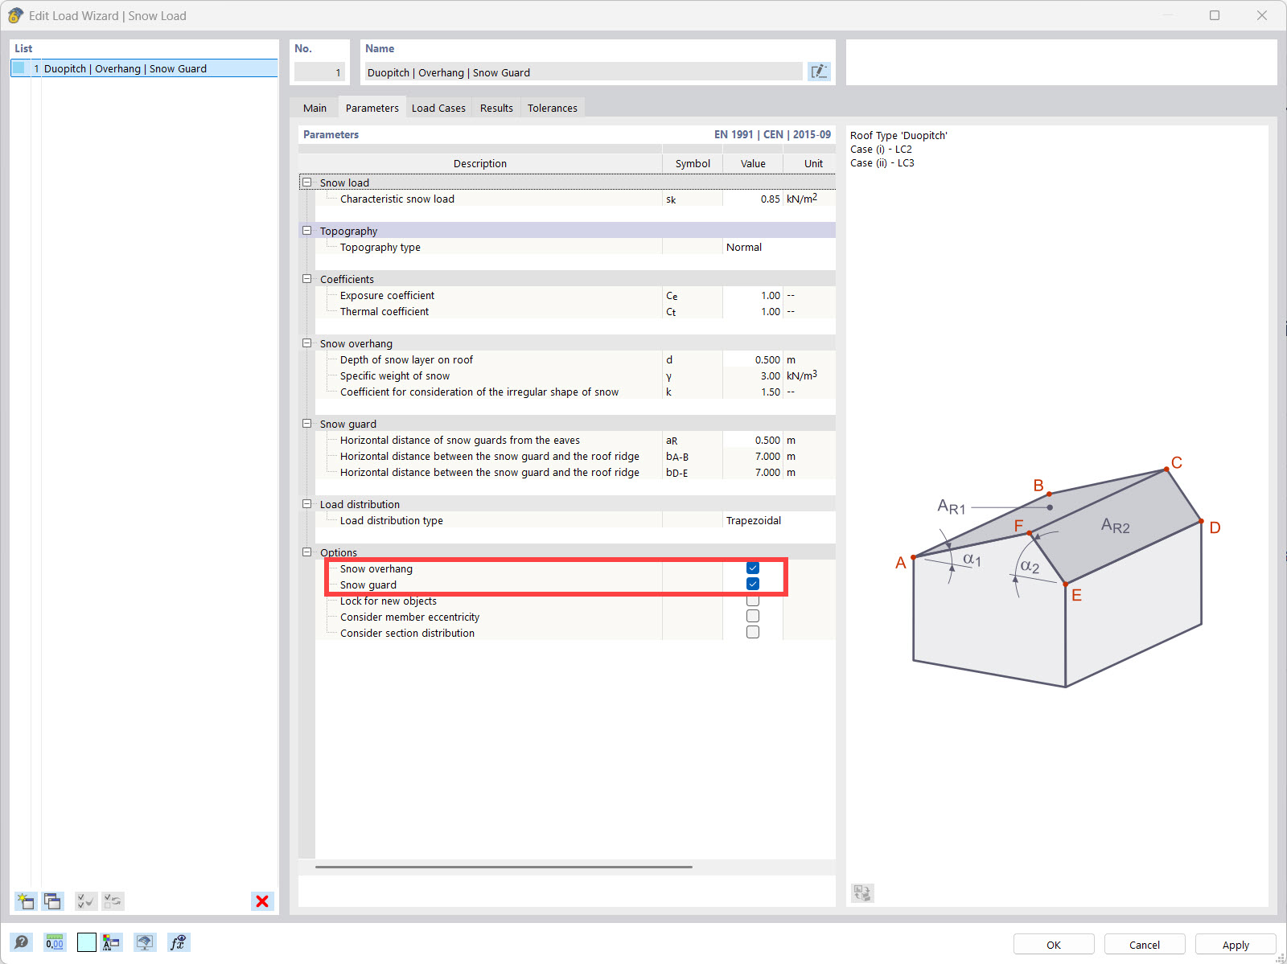Enable Consider member eccentricity

752,616
